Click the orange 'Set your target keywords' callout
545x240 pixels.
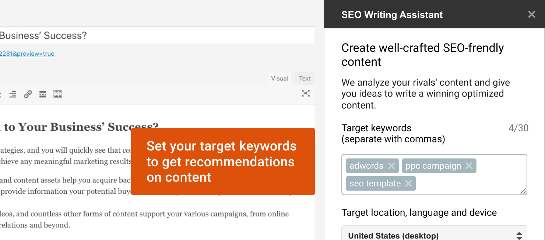(x=222, y=161)
